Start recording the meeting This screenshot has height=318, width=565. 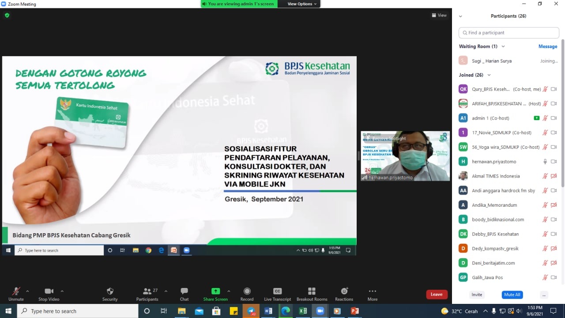[x=247, y=294]
